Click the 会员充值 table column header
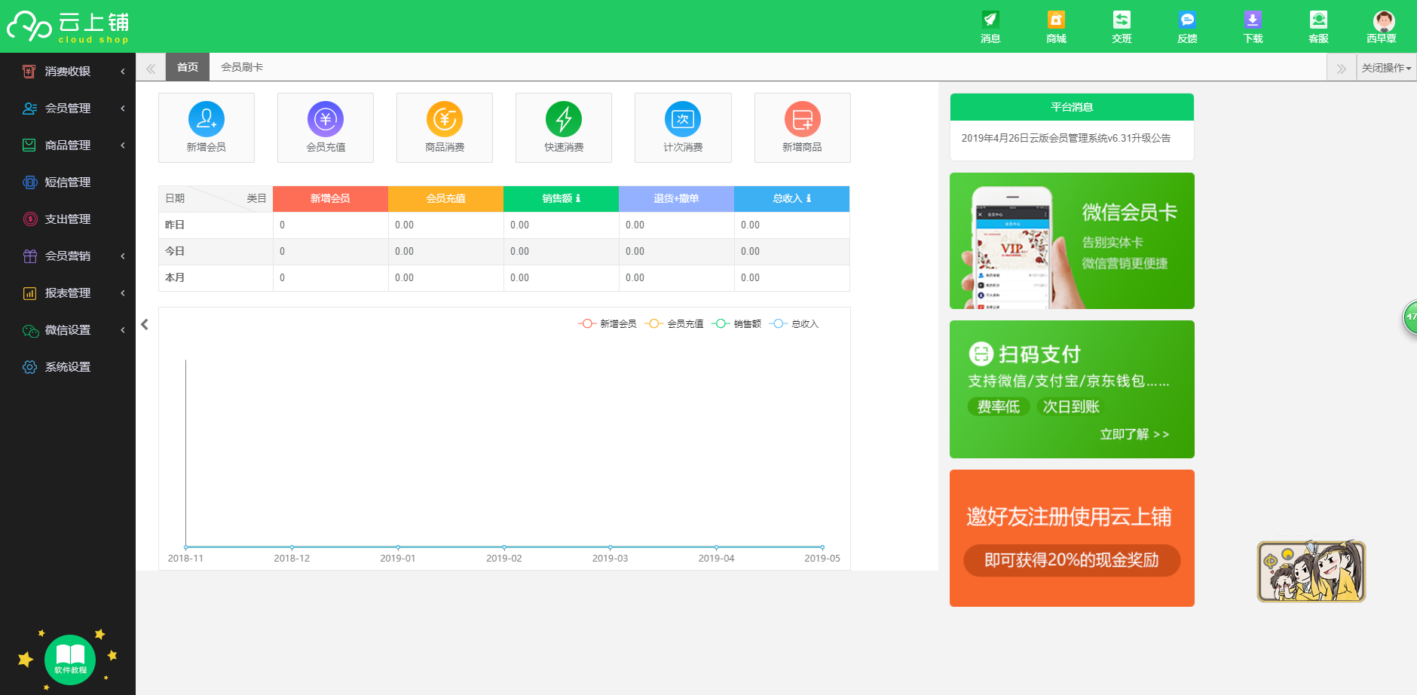This screenshot has width=1417, height=695. tap(445, 199)
